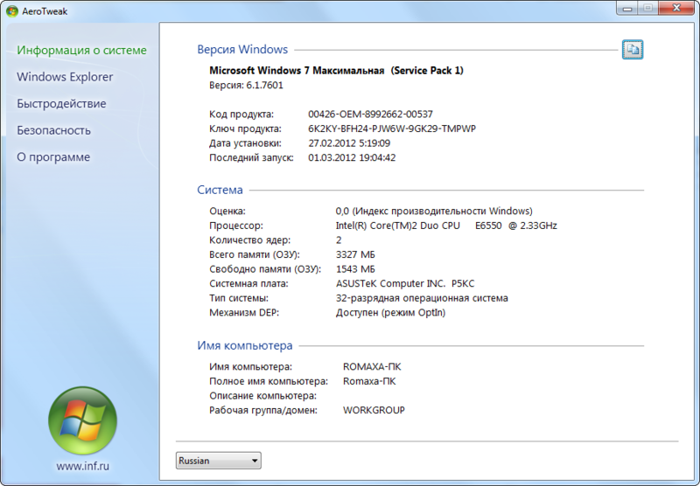Click the Microsoft Windows 7 Максимальная heading
The width and height of the screenshot is (700, 486).
(x=337, y=71)
